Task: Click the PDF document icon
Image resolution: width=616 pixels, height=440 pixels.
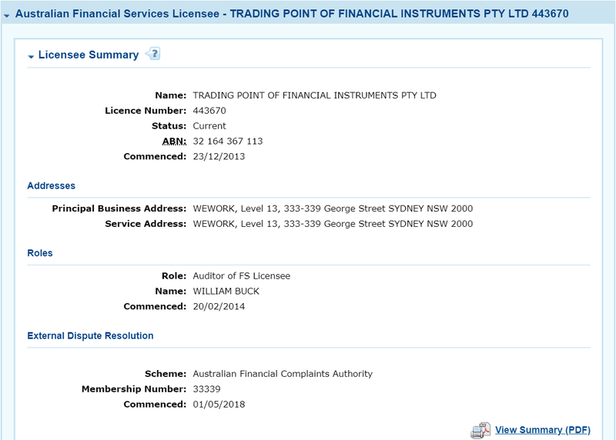Action: tap(480, 431)
